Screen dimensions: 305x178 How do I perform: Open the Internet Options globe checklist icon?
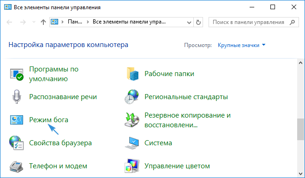[x=17, y=143]
